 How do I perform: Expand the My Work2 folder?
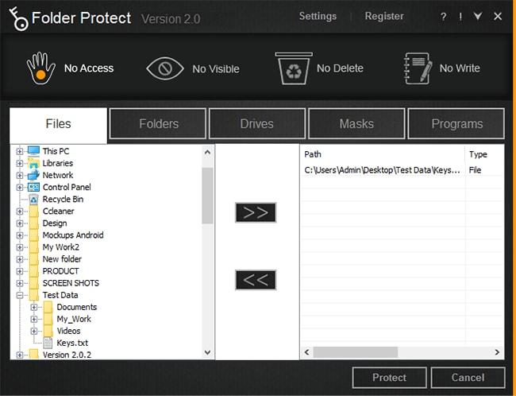(x=19, y=247)
